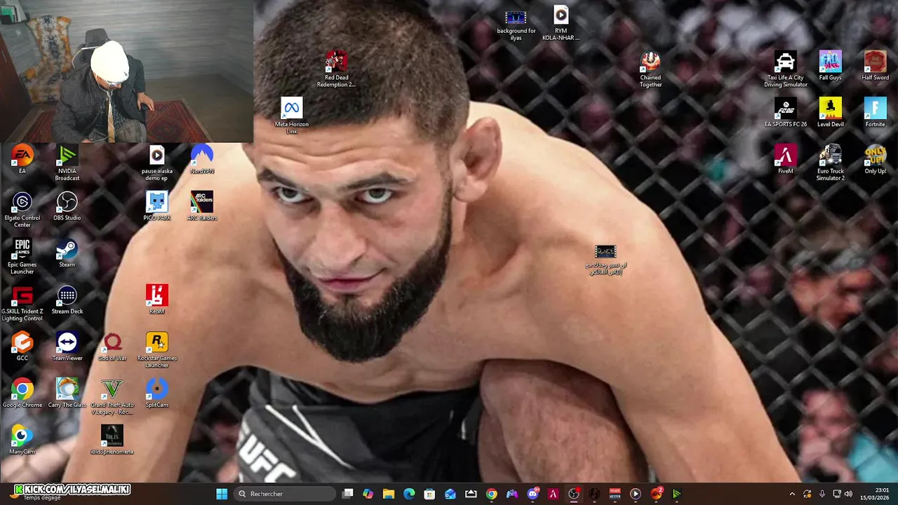Select the ManyCam desktop icon
This screenshot has width=898, height=505.
pyautogui.click(x=22, y=440)
